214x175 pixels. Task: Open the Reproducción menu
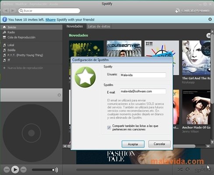point(38,4)
